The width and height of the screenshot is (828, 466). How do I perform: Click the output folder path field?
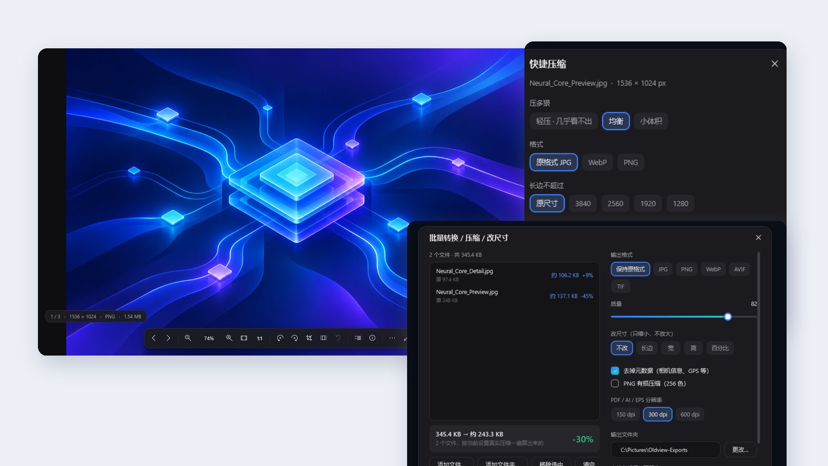click(666, 450)
